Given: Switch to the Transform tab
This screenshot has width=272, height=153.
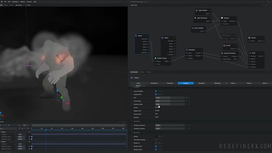Looking at the screenshot, I should tap(170, 83).
